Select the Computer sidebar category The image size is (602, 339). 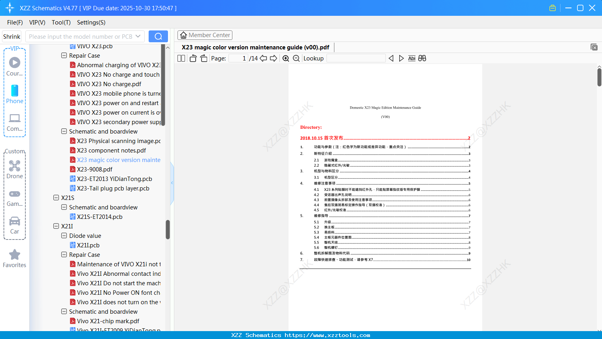pyautogui.click(x=15, y=122)
